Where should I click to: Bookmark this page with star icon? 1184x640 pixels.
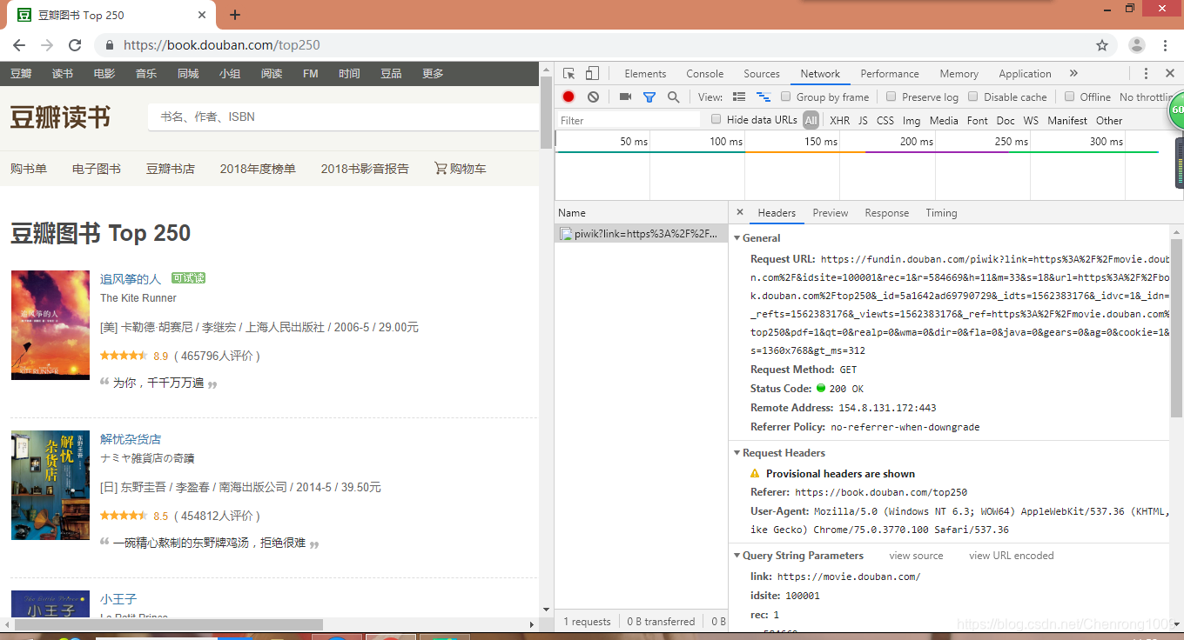click(x=1102, y=45)
